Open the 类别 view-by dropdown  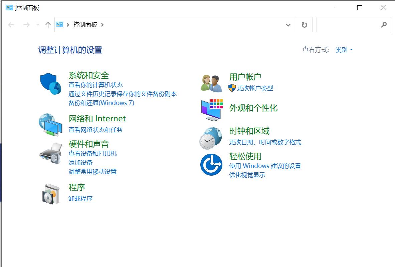pyautogui.click(x=344, y=50)
